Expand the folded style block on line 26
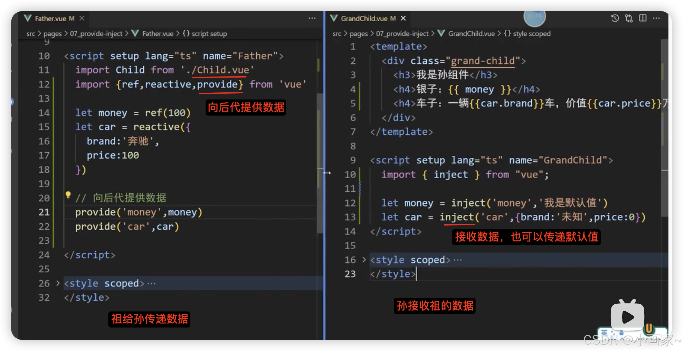 pyautogui.click(x=58, y=283)
